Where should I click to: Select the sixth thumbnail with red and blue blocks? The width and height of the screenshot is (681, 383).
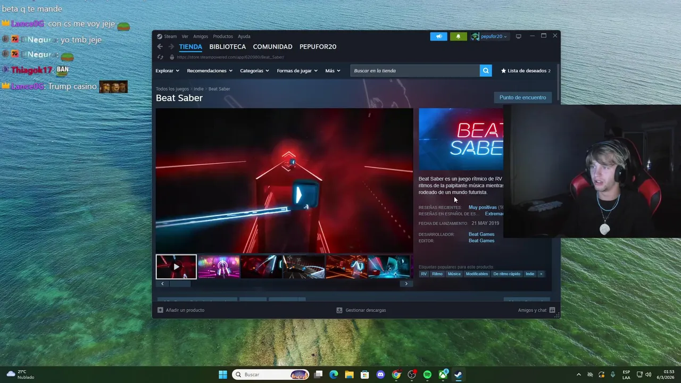pos(389,267)
